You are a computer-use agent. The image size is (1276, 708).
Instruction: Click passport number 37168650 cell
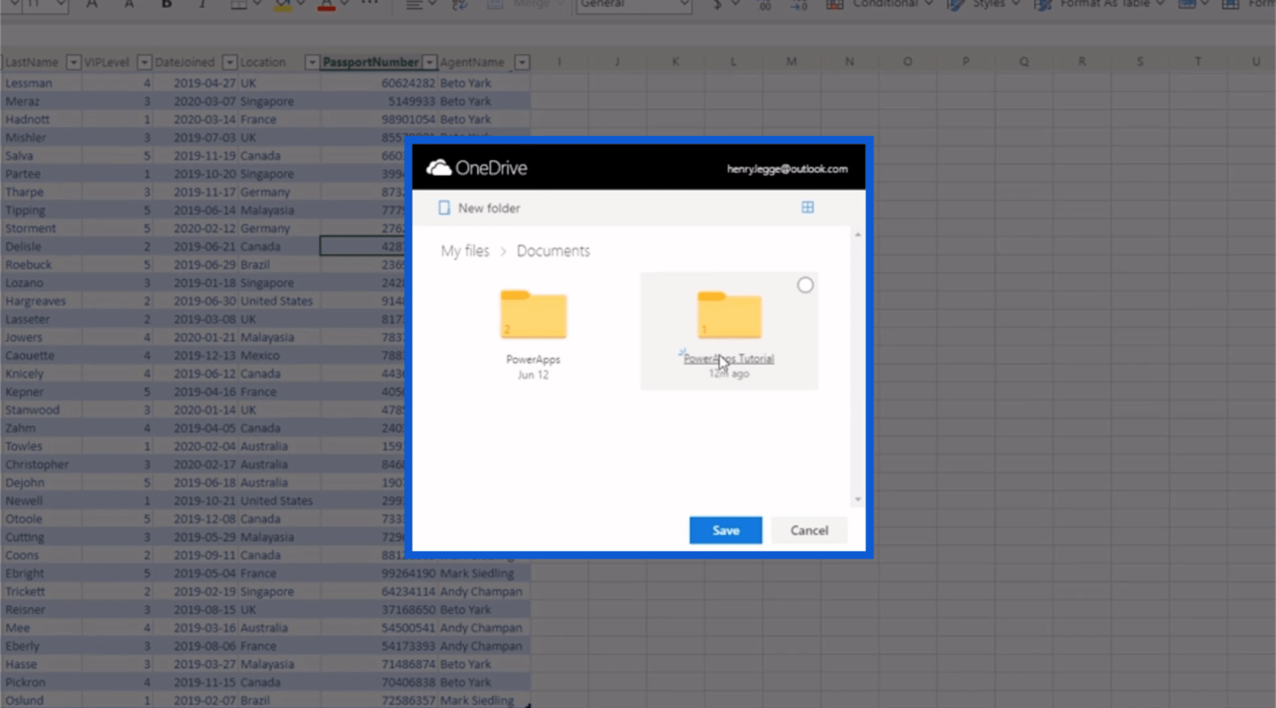click(379, 610)
